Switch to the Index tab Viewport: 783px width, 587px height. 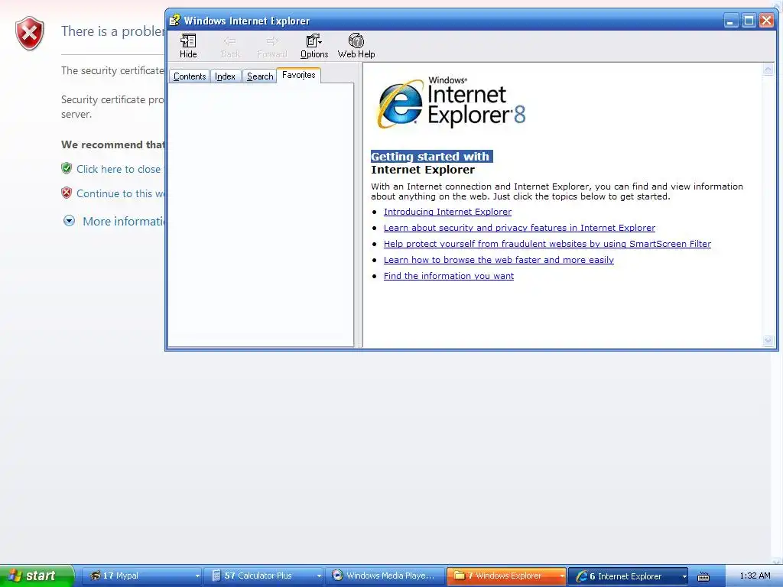click(x=225, y=76)
